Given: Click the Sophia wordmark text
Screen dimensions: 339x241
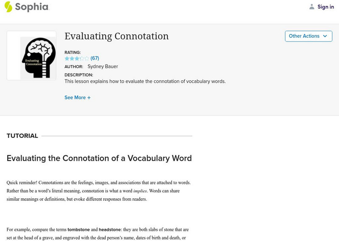Looking at the screenshot, I should 32,7.
